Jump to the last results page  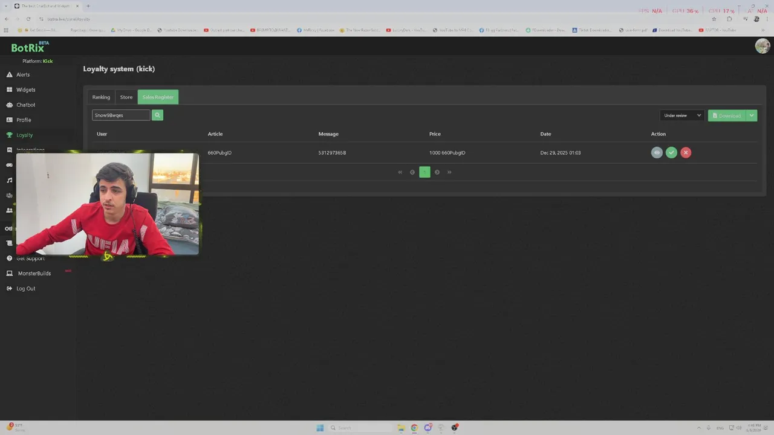pos(449,172)
